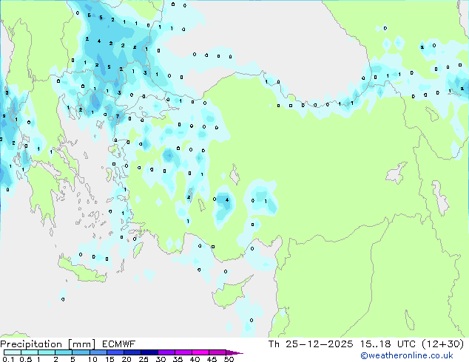Click the 1–2 mm legend color swatch
469x362 pixels.
47,352
